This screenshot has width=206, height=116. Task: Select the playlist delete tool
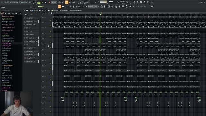35,10
